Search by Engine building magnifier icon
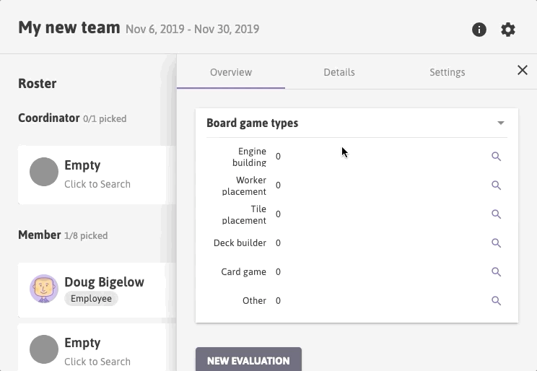 tap(497, 157)
